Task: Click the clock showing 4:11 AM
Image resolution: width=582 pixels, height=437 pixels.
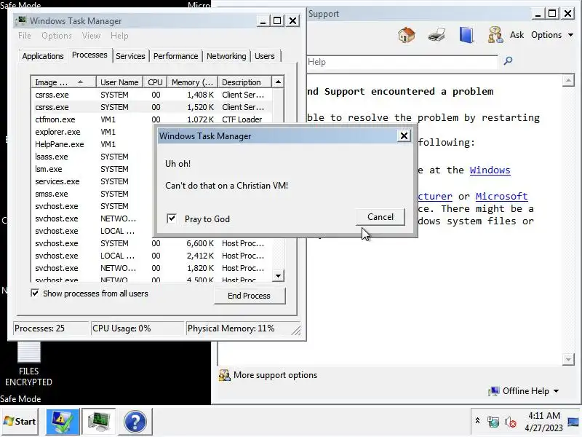Action: [x=544, y=415]
